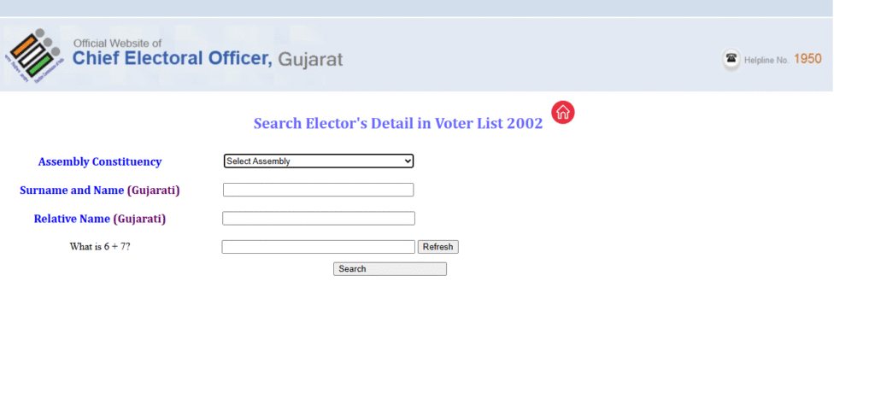The width and height of the screenshot is (875, 399).
Task: Click the "Surname and Name" label
Action: 72,190
